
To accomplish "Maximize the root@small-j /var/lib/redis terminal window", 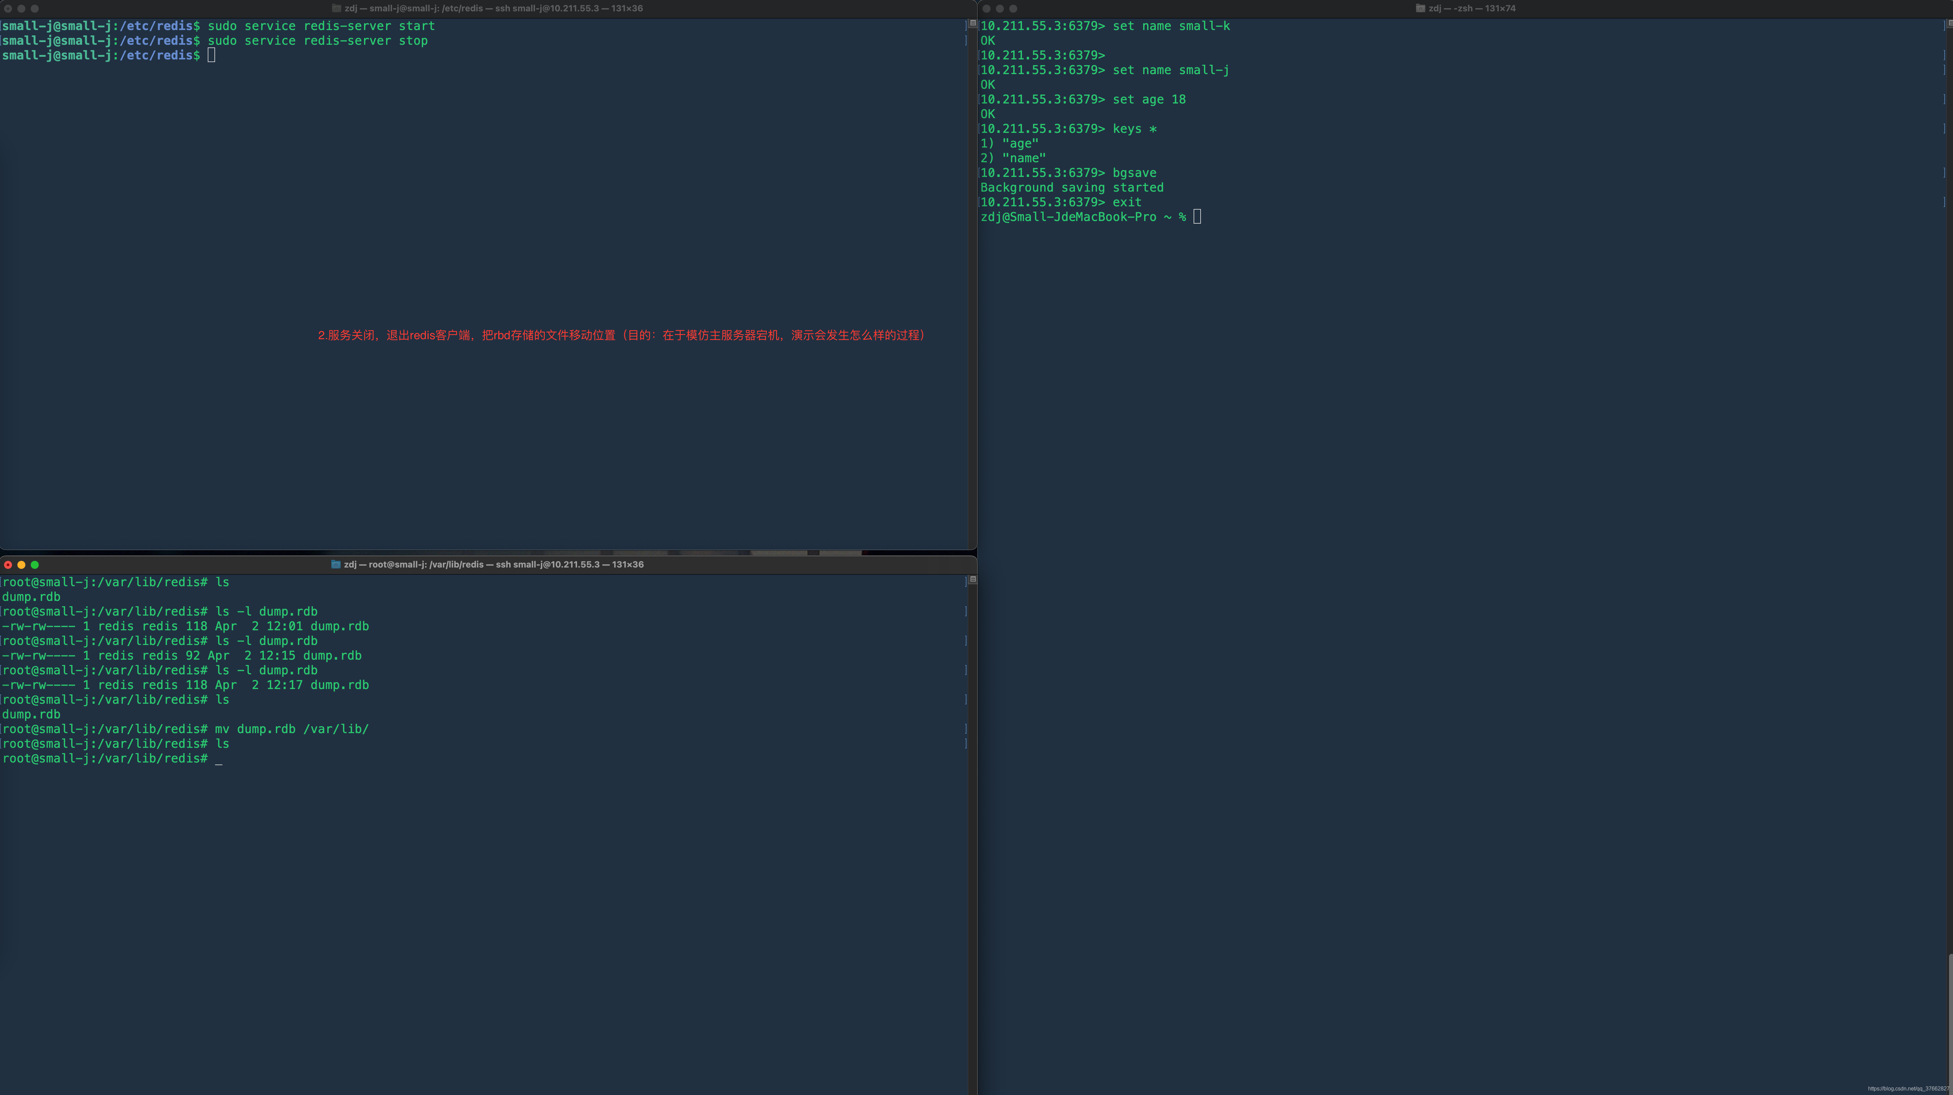I will tap(35, 565).
